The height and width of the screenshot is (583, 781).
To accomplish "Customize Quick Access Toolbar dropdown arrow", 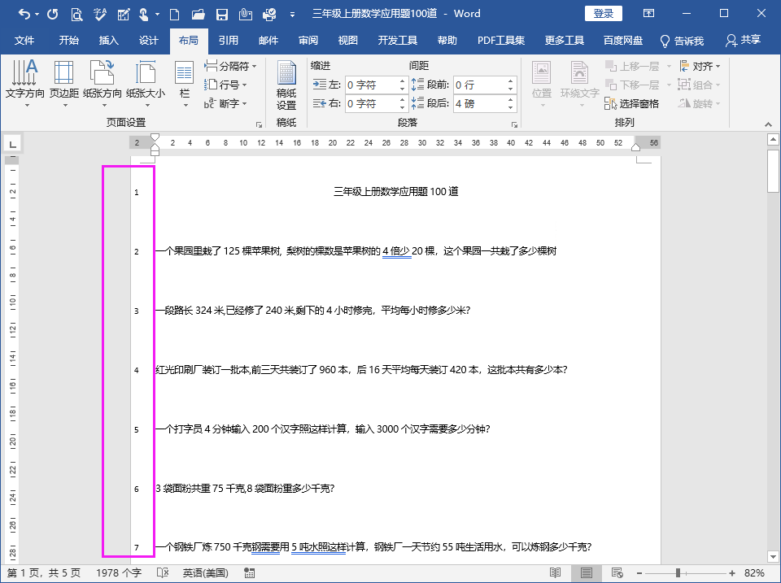I will tap(292, 15).
